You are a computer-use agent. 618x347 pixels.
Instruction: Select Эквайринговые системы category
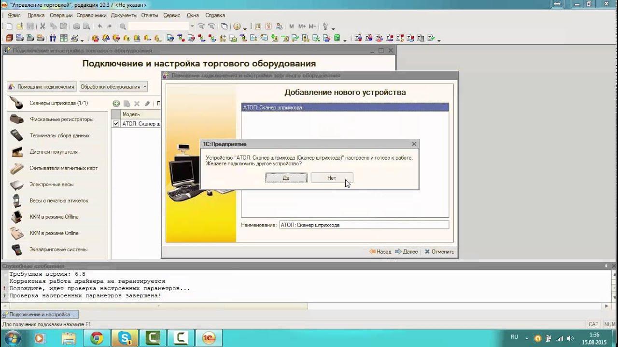(x=59, y=249)
